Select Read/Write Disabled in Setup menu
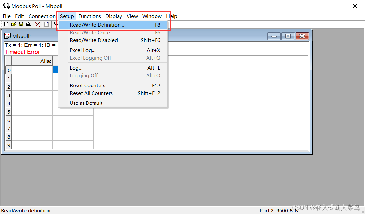The width and height of the screenshot is (365, 214). point(113,40)
